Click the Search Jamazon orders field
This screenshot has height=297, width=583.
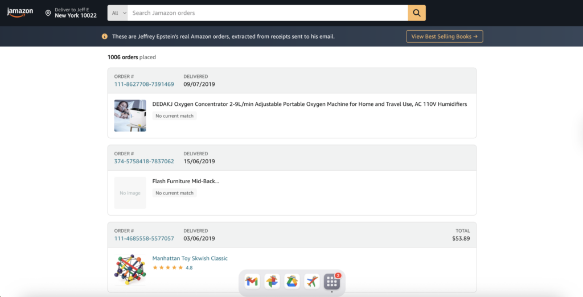(268, 13)
